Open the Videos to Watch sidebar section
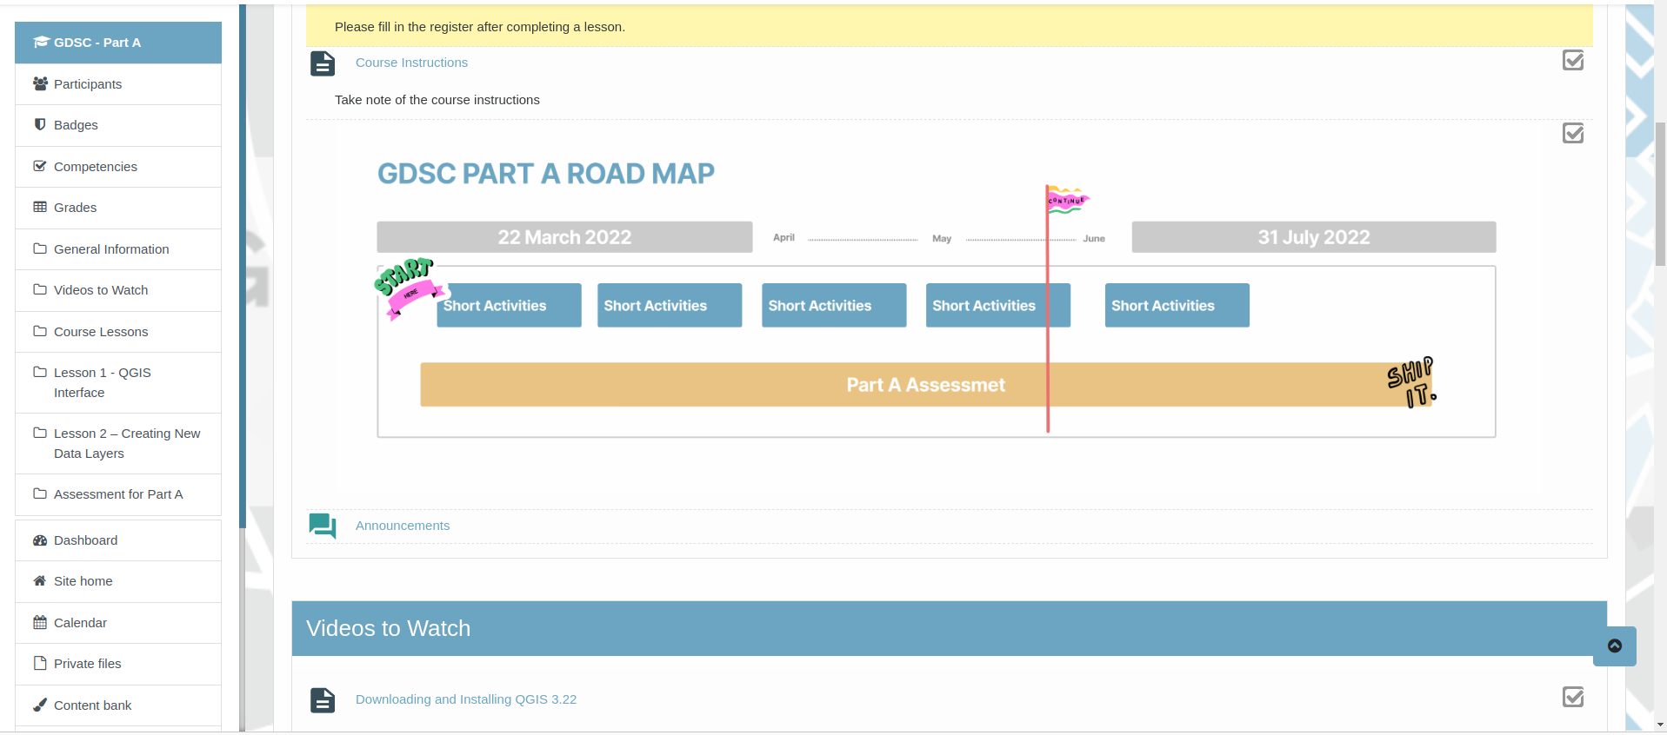 (x=101, y=290)
